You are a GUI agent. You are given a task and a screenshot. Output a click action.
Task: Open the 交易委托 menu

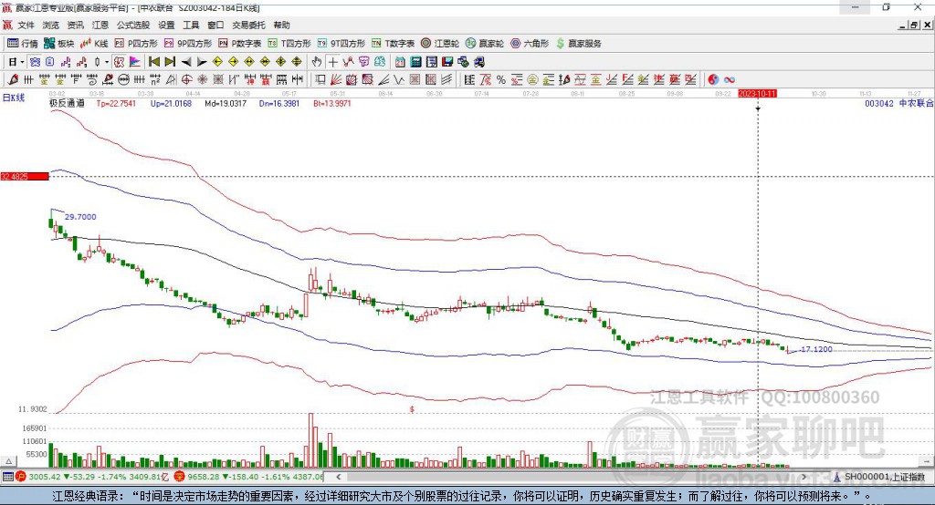(248, 25)
